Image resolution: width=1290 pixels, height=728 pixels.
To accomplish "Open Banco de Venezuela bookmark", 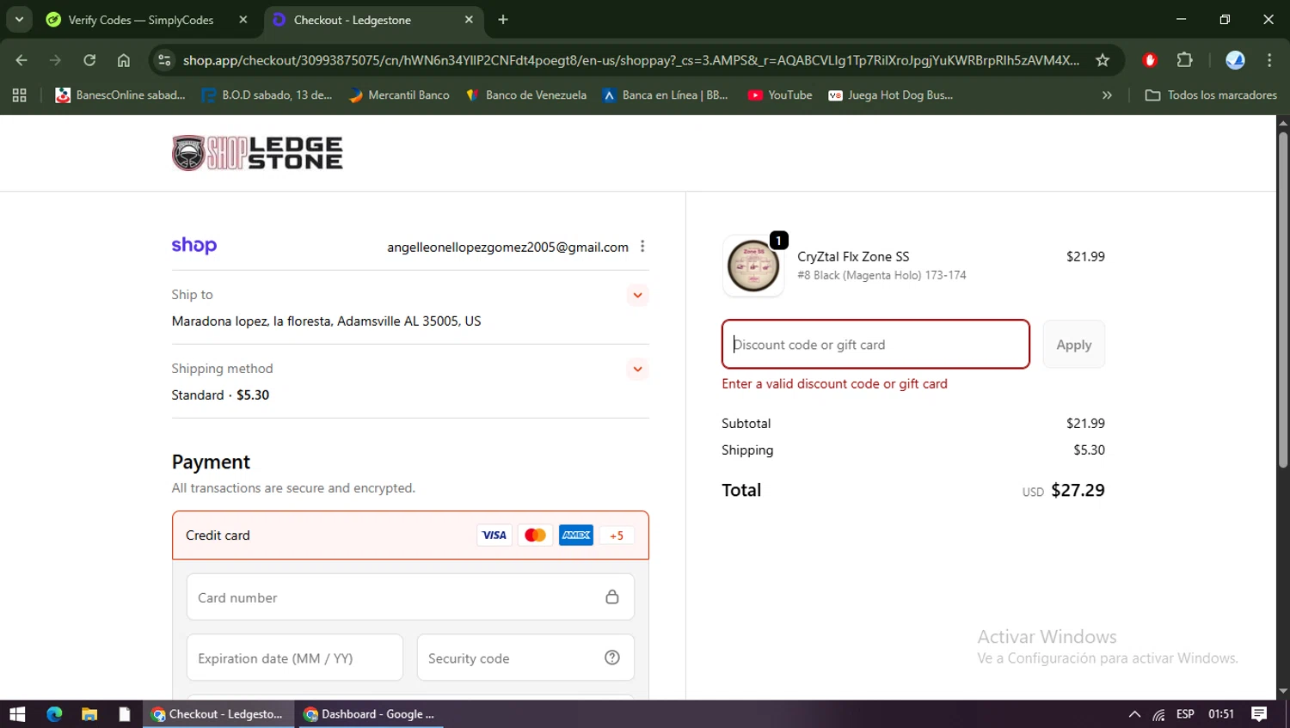I will [526, 95].
